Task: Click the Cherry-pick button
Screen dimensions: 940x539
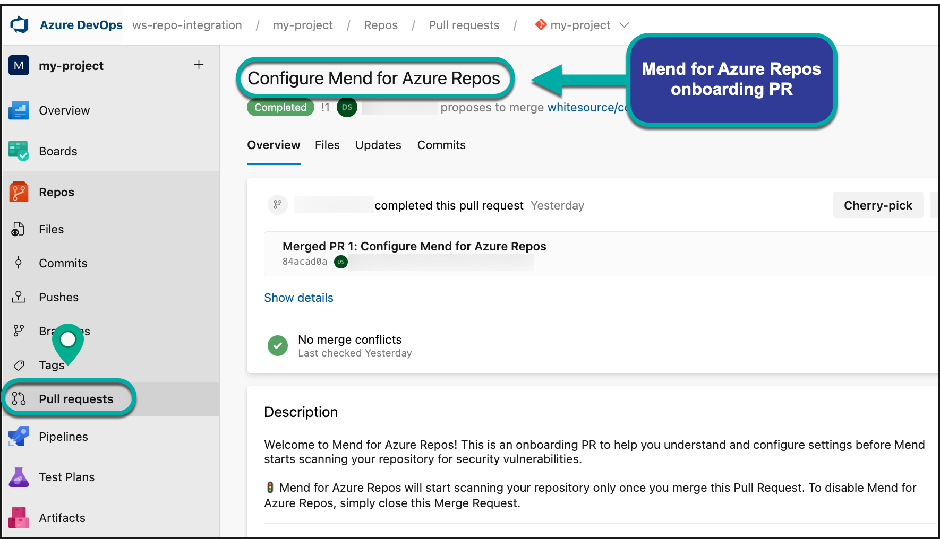Action: [878, 205]
